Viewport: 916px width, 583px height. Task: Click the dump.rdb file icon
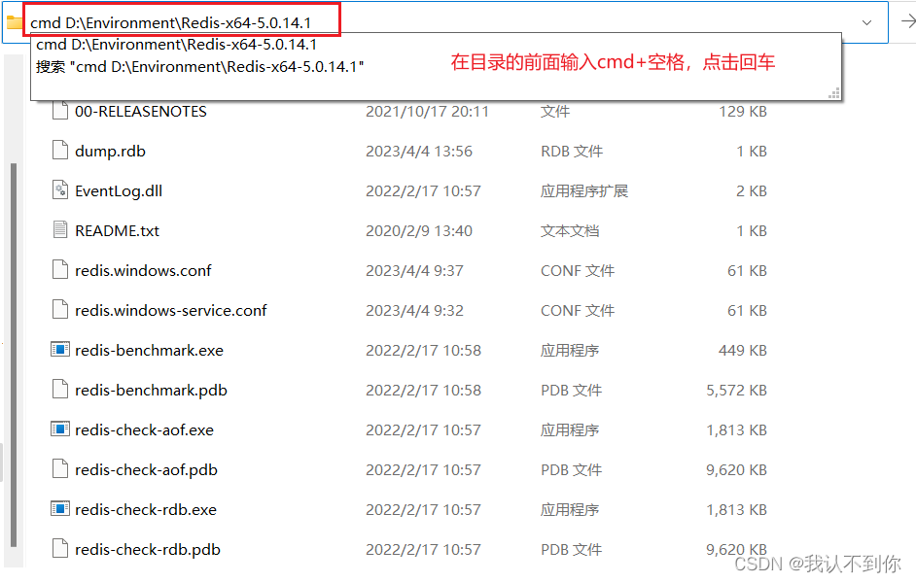pos(60,151)
